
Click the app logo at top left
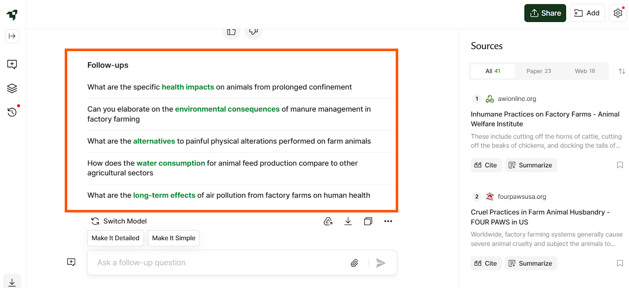click(12, 15)
